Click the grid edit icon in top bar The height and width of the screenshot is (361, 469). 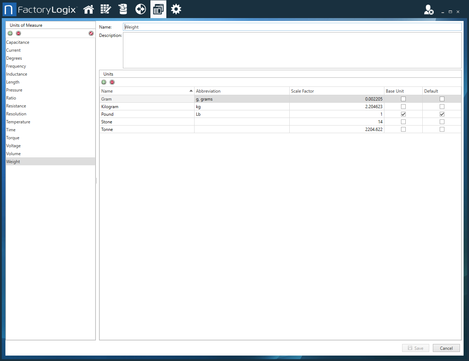tap(106, 9)
